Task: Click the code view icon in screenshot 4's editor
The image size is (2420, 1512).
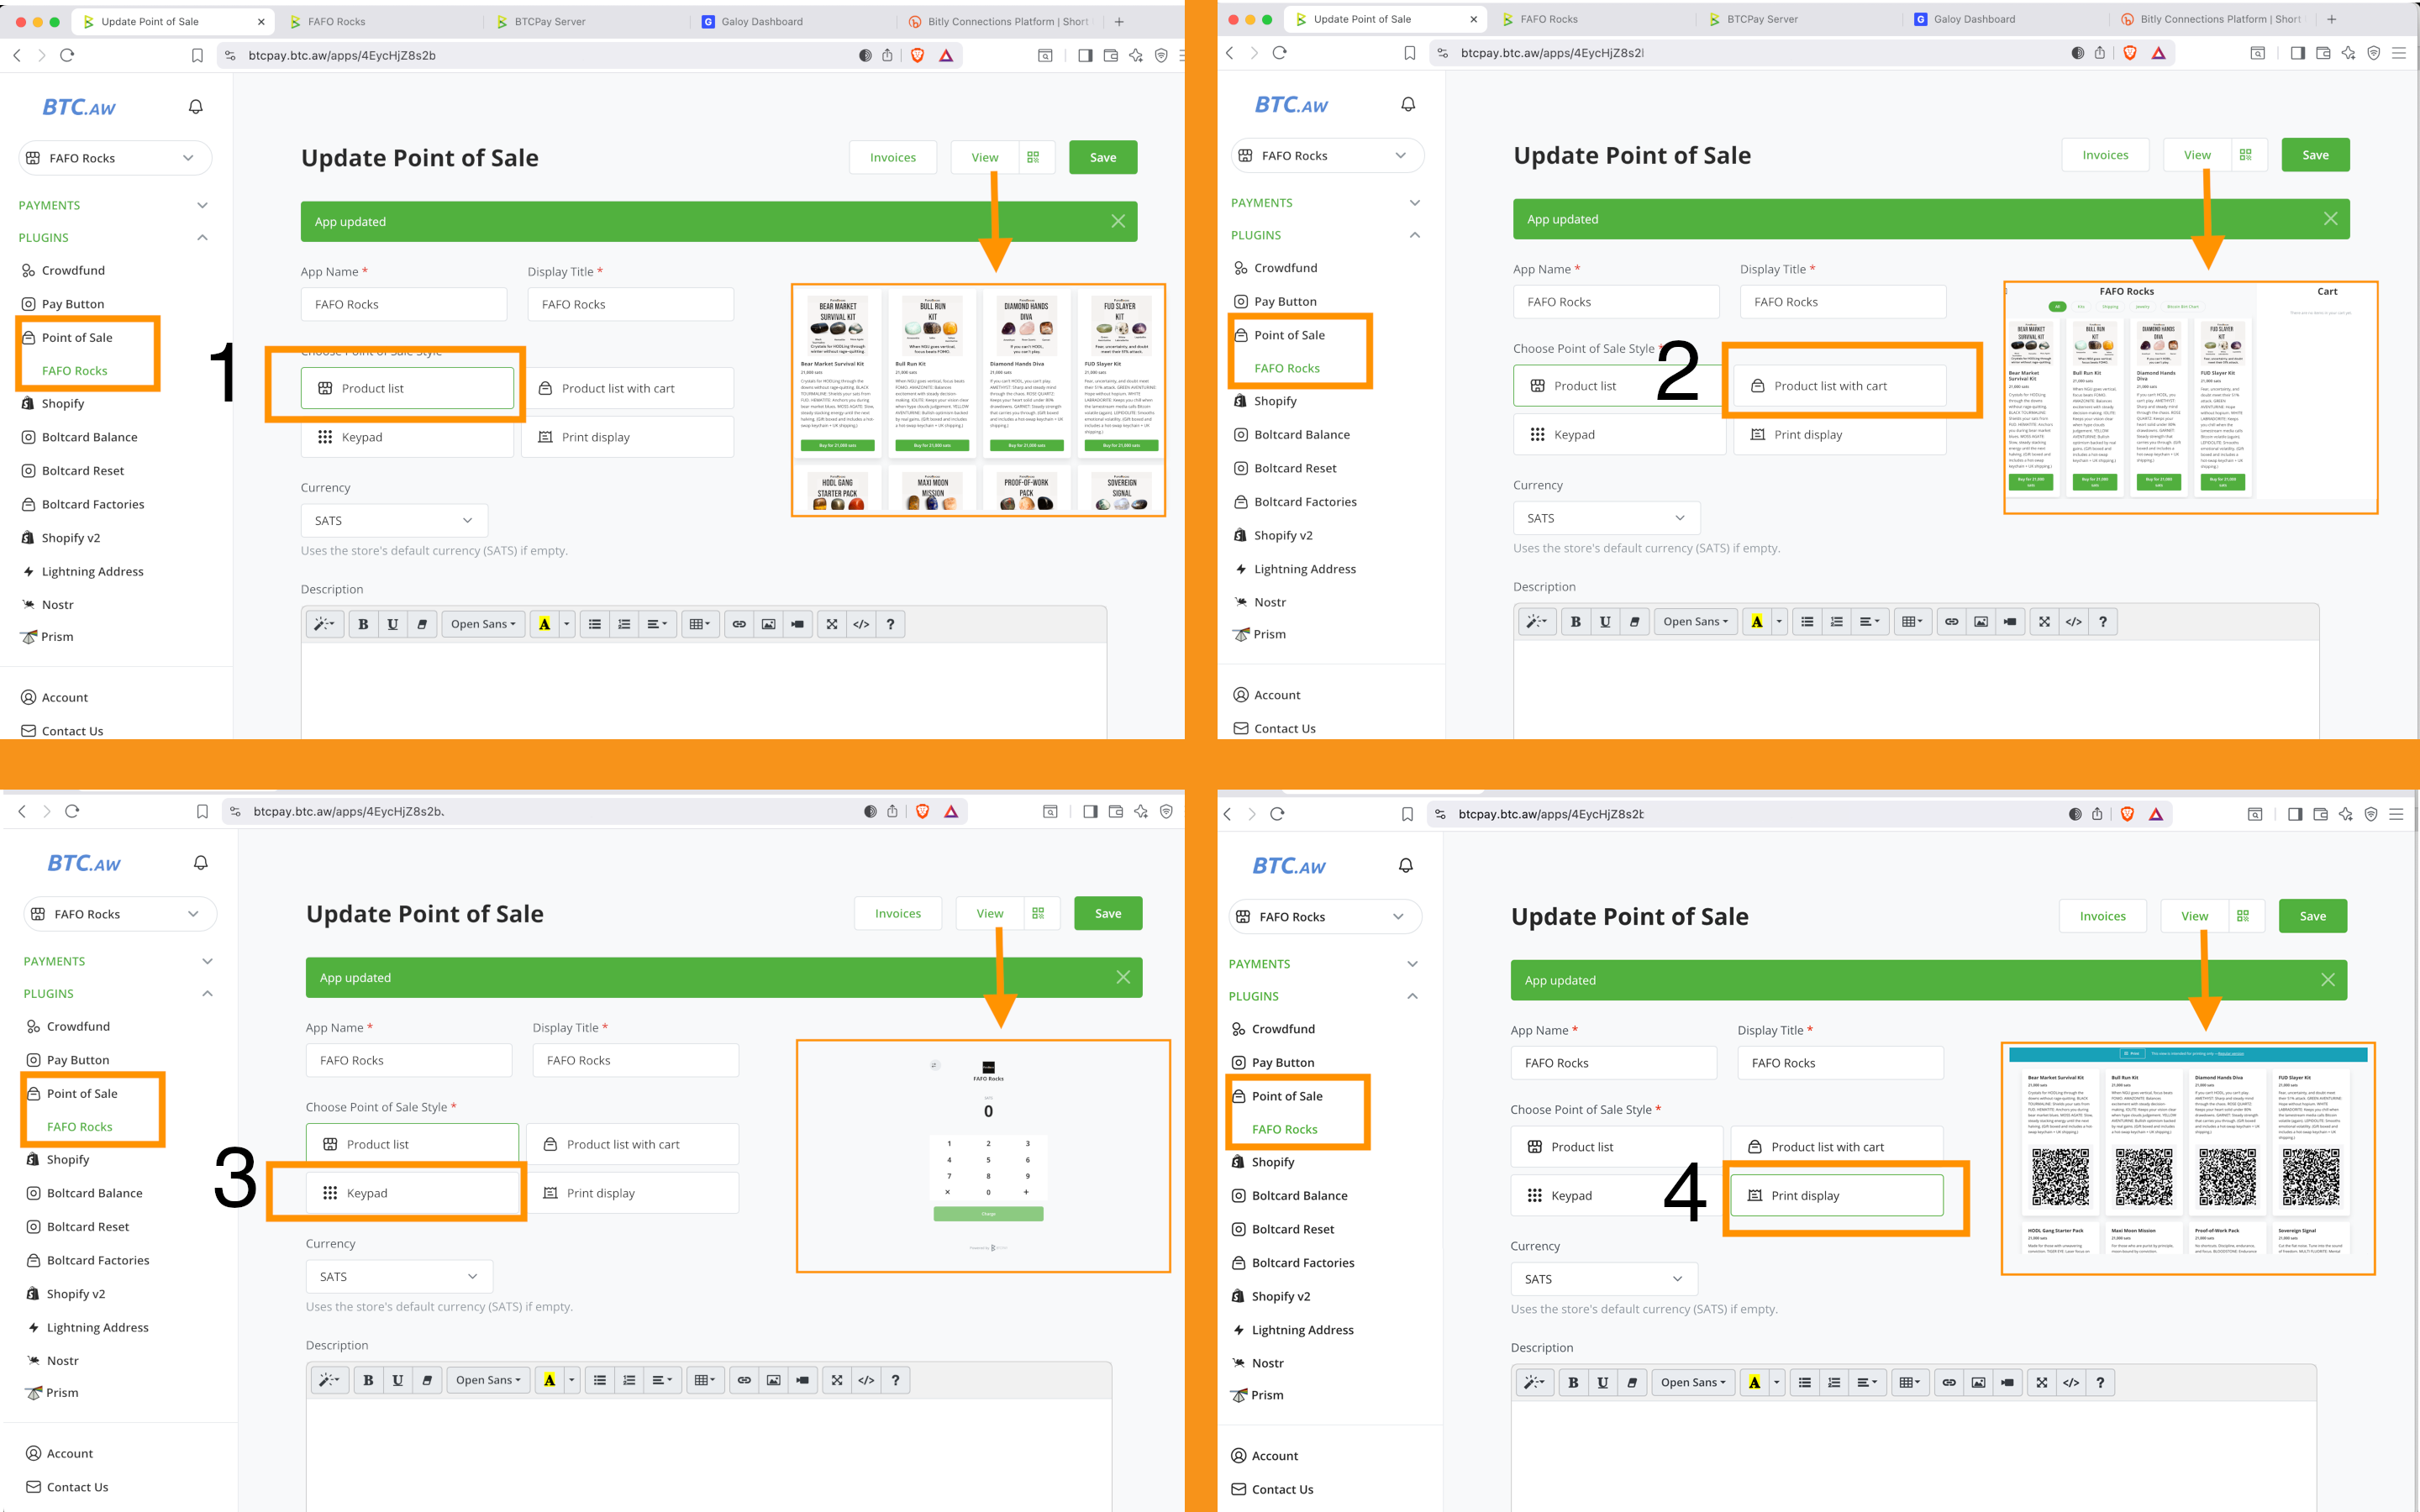Action: pos(2071,1382)
